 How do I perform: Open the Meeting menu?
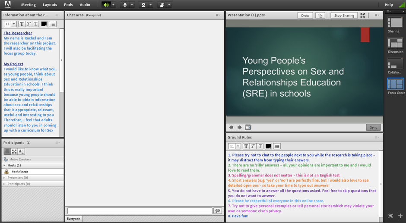pyautogui.click(x=29, y=5)
